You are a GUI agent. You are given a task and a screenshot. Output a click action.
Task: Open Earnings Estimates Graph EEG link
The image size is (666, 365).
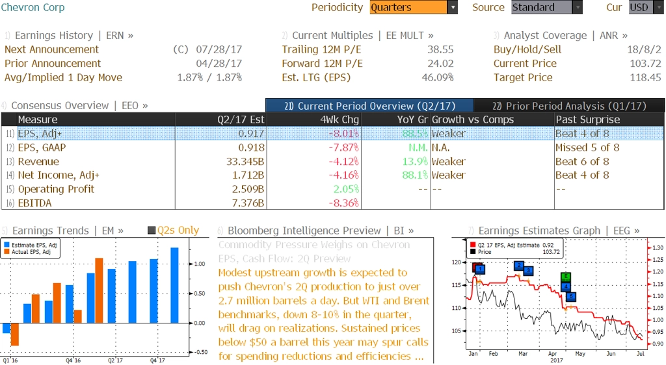[559, 231]
